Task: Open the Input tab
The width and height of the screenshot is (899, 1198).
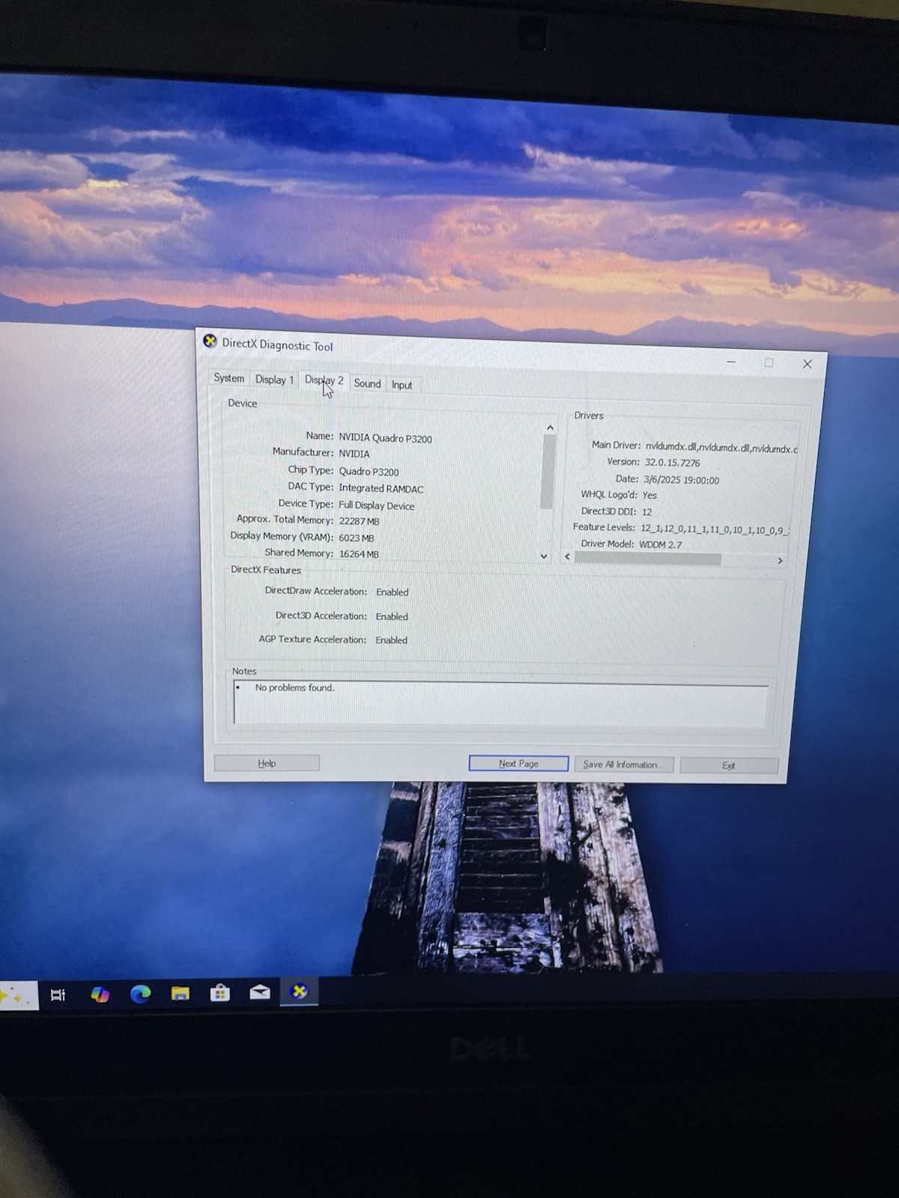Action: 402,385
